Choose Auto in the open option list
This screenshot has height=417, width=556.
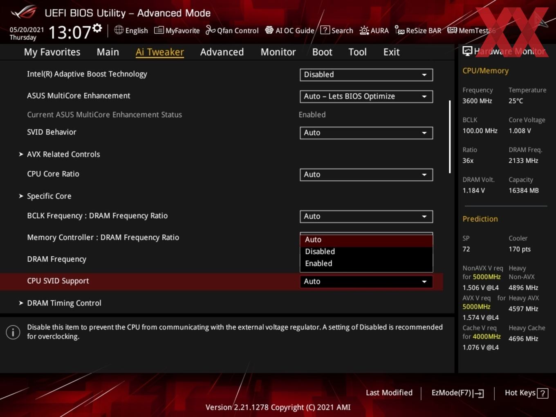coord(366,240)
